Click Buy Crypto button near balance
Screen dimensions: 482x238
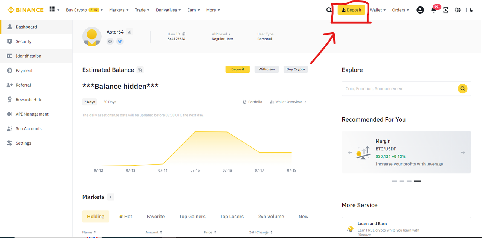pyautogui.click(x=296, y=69)
